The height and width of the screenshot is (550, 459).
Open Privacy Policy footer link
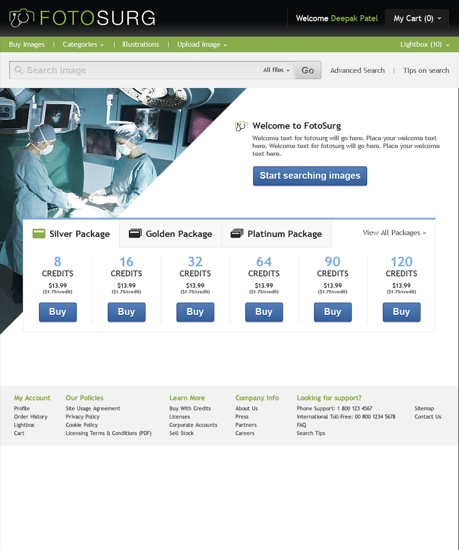[83, 417]
